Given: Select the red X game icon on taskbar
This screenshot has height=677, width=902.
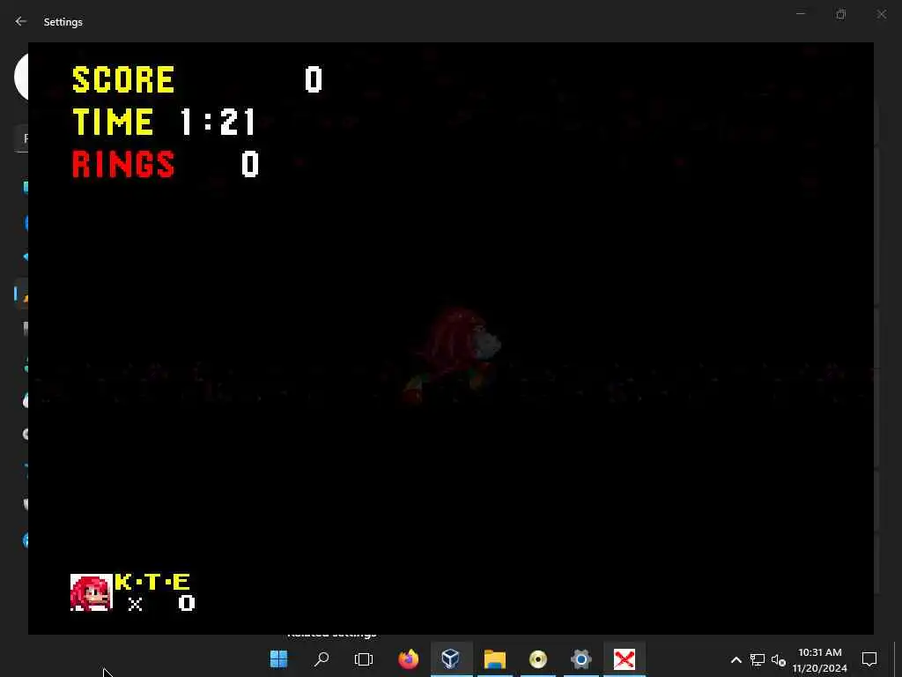Looking at the screenshot, I should pyautogui.click(x=625, y=658).
